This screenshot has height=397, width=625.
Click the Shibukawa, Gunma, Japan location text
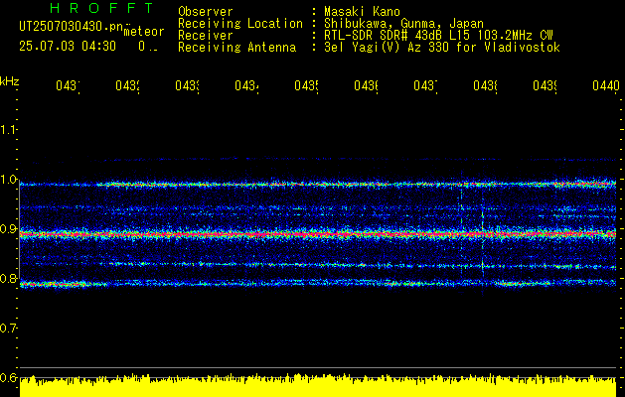pyautogui.click(x=403, y=23)
